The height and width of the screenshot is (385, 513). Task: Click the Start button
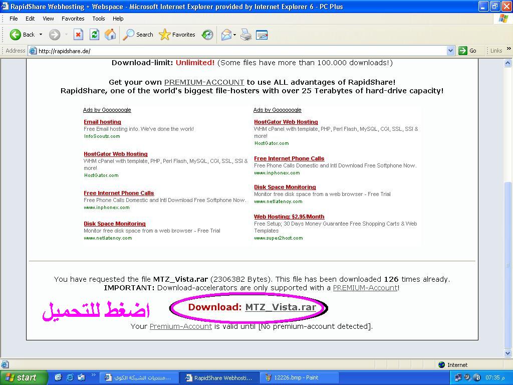tap(24, 377)
